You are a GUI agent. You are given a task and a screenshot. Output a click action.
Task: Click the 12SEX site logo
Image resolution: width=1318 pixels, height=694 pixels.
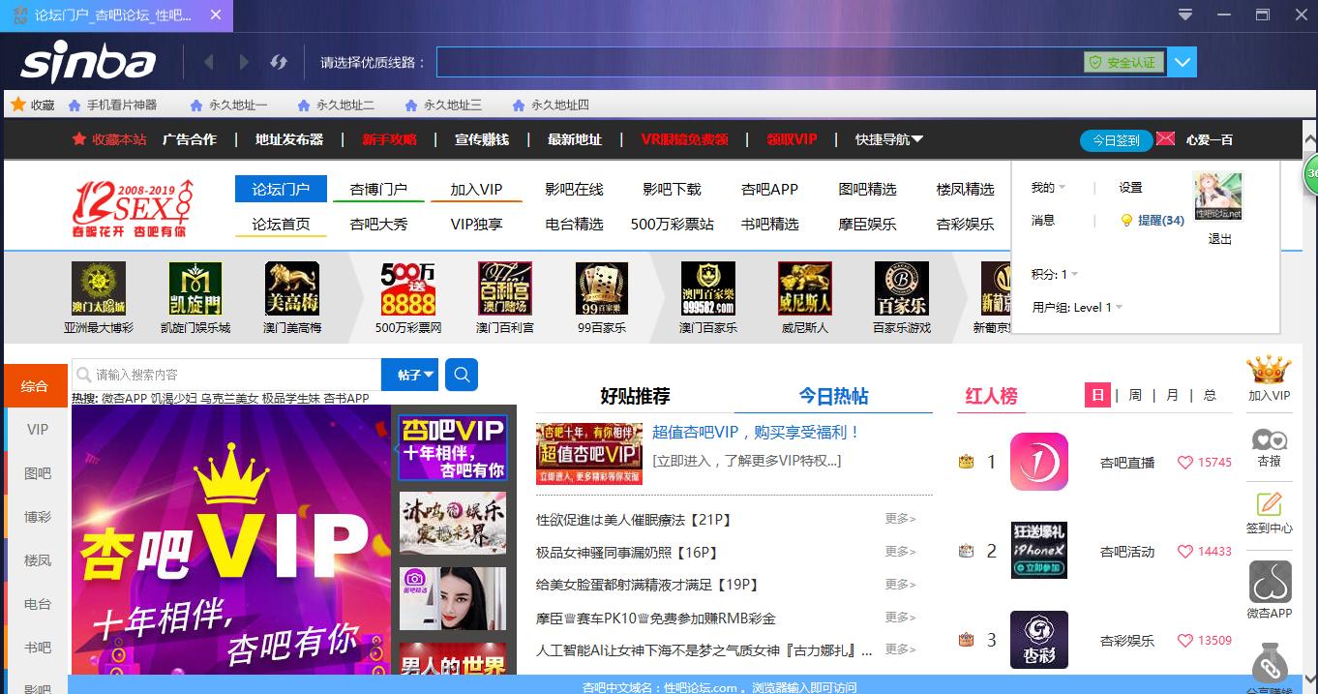133,208
